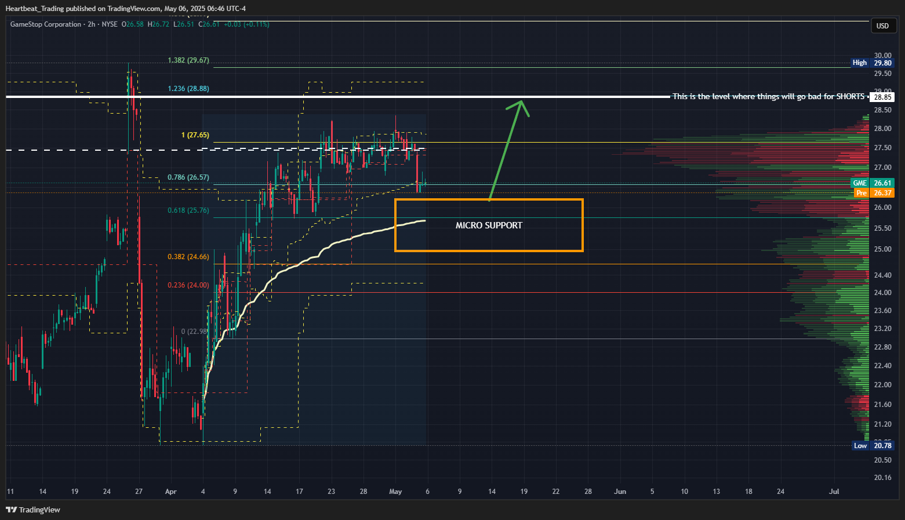This screenshot has height=520, width=905.
Task: Select Jul on the time axis
Action: coord(834,492)
